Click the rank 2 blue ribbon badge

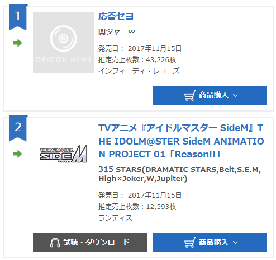[x=18, y=128]
